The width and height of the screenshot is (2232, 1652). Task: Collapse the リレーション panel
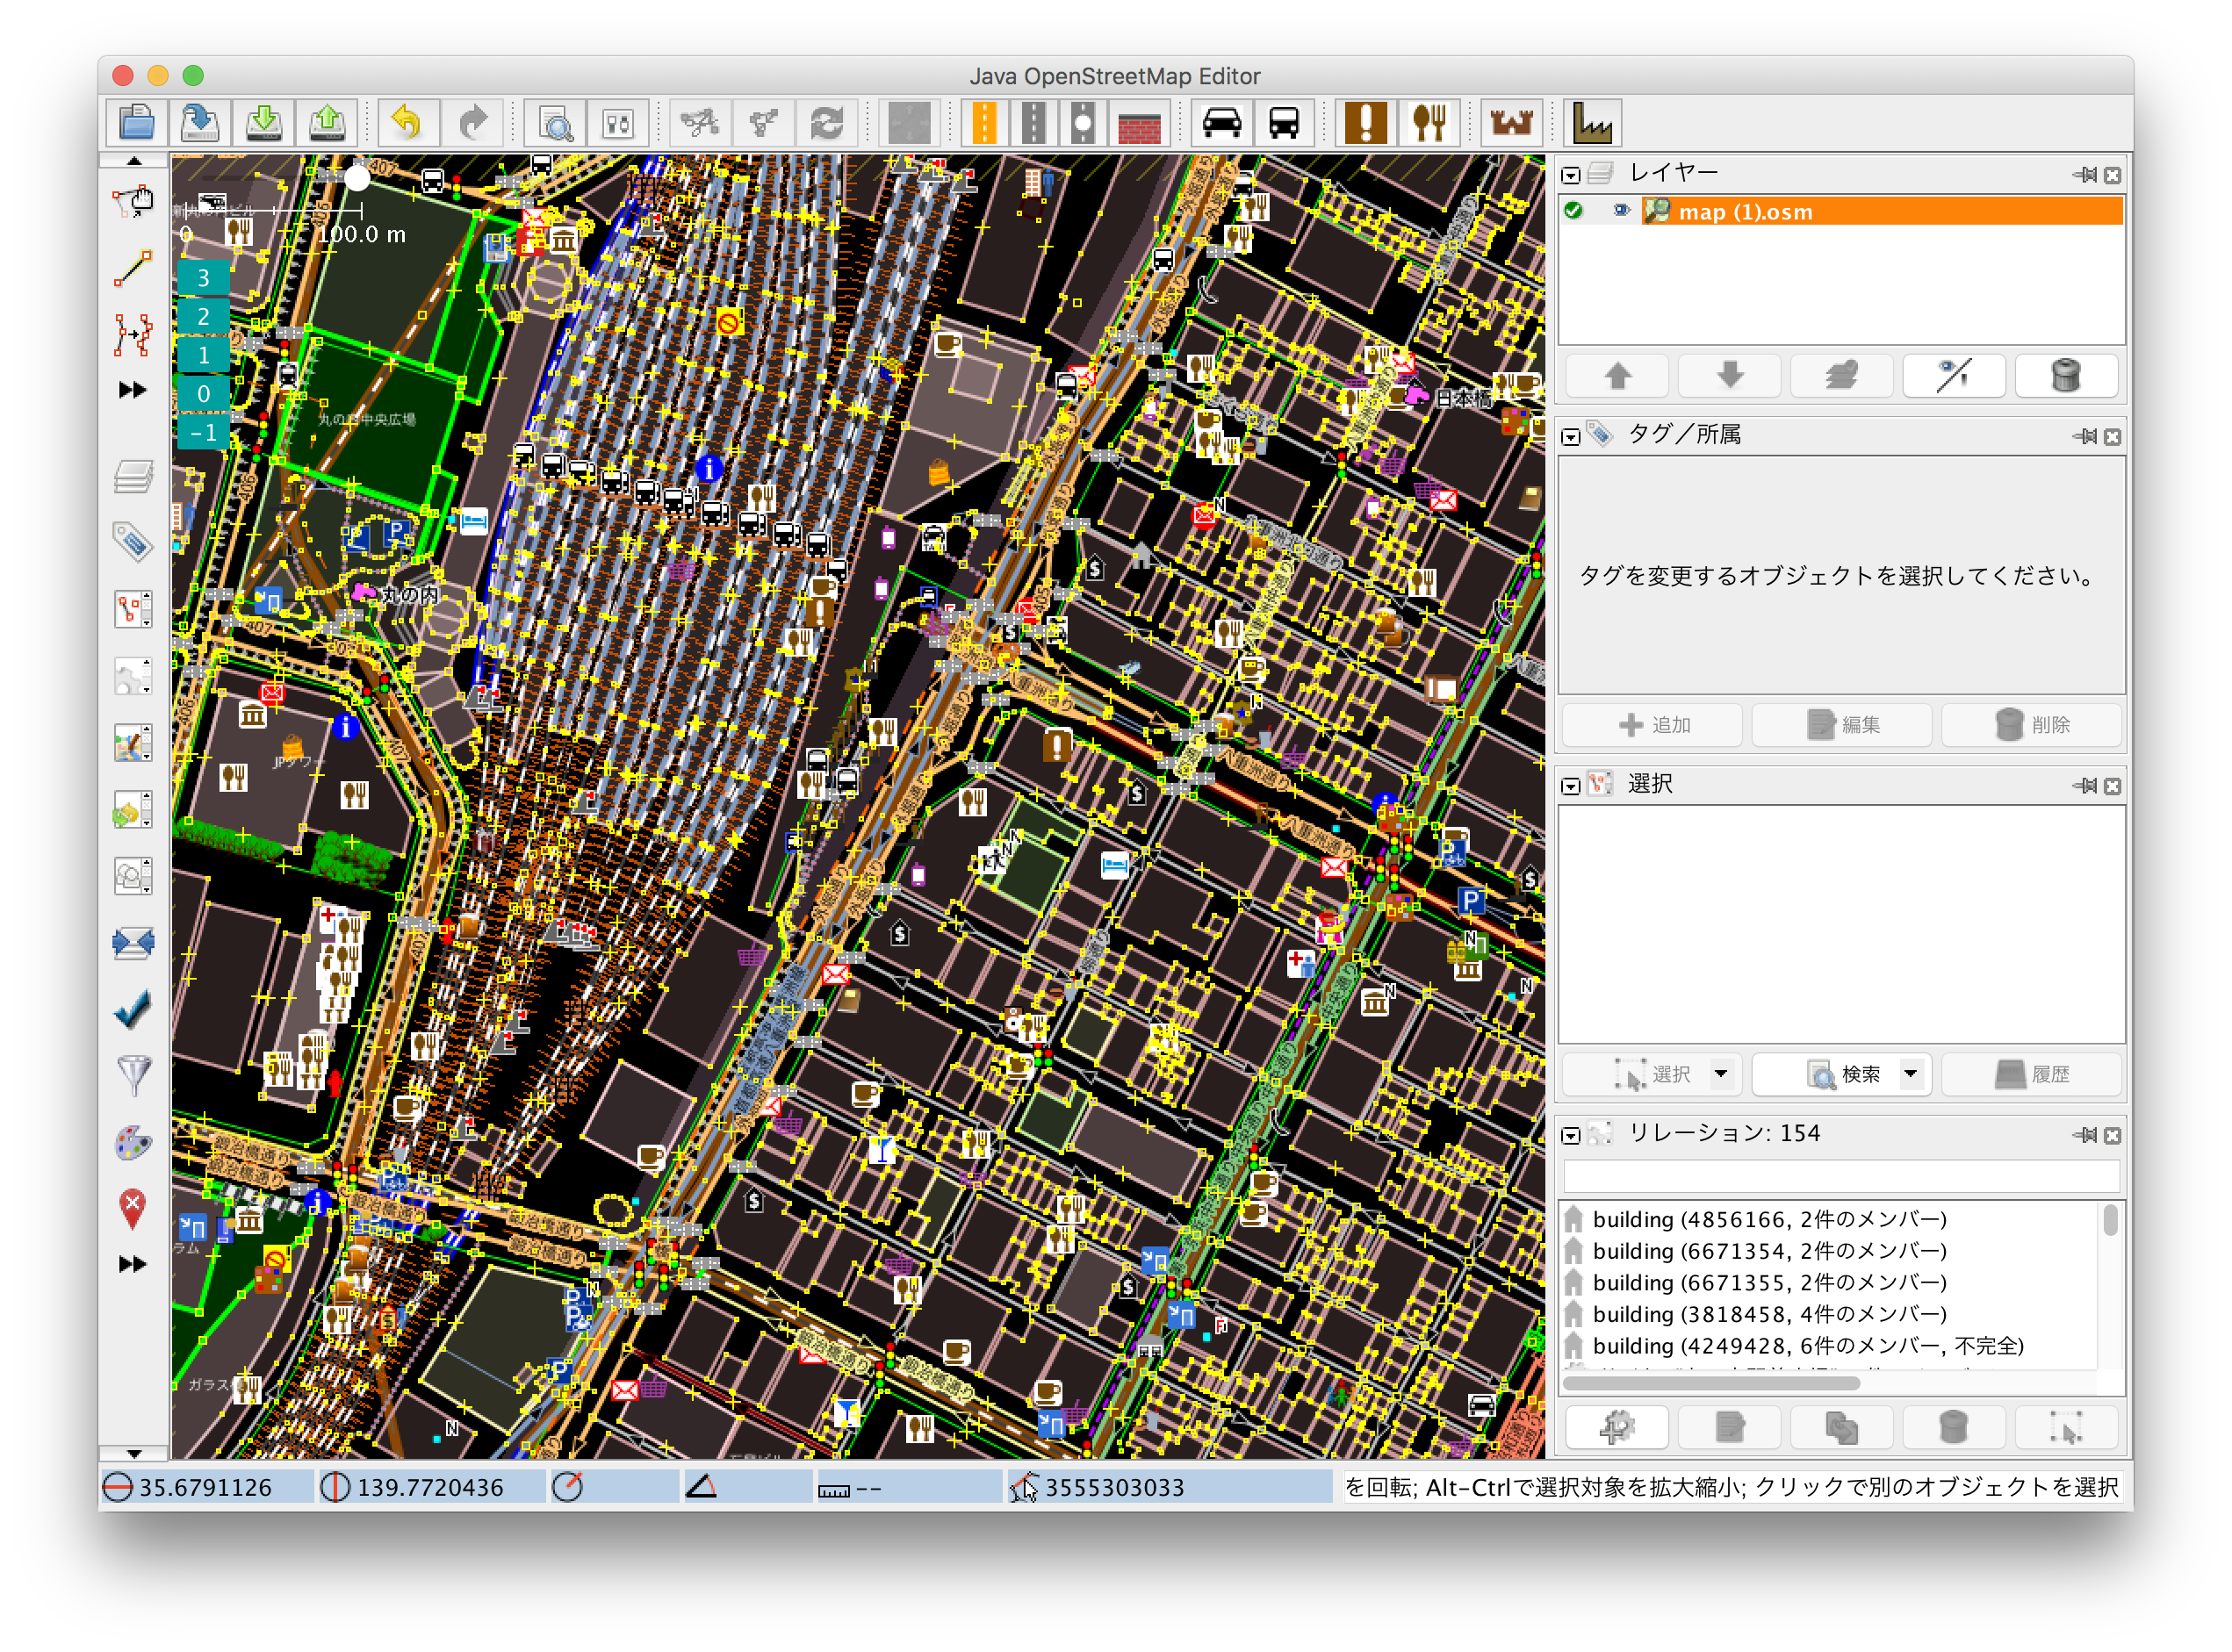[1571, 1136]
